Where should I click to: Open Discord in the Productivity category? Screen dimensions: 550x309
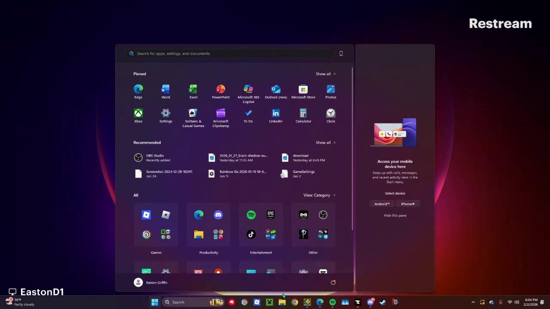click(218, 215)
